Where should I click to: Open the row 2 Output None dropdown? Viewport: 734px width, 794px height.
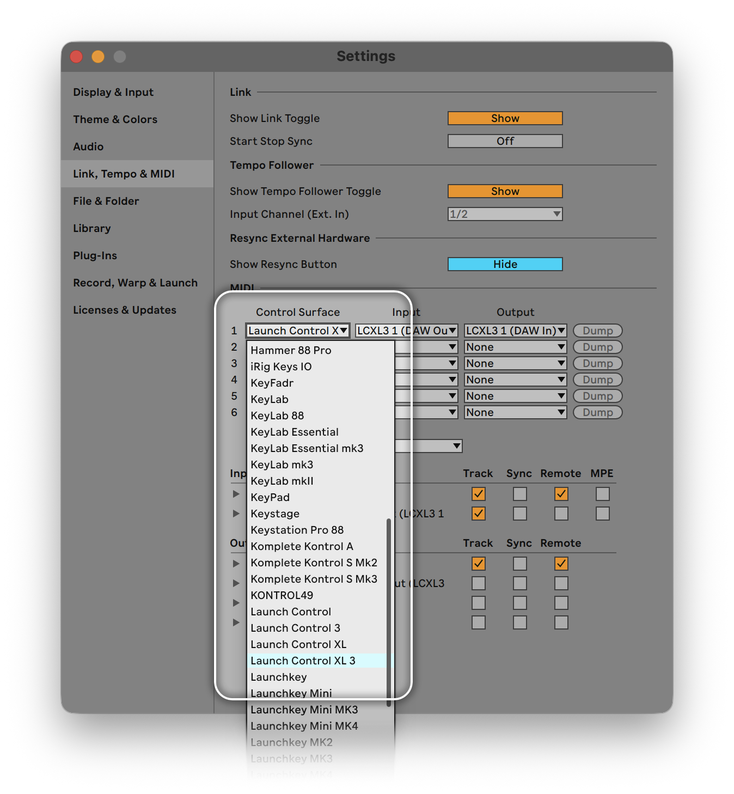point(515,347)
